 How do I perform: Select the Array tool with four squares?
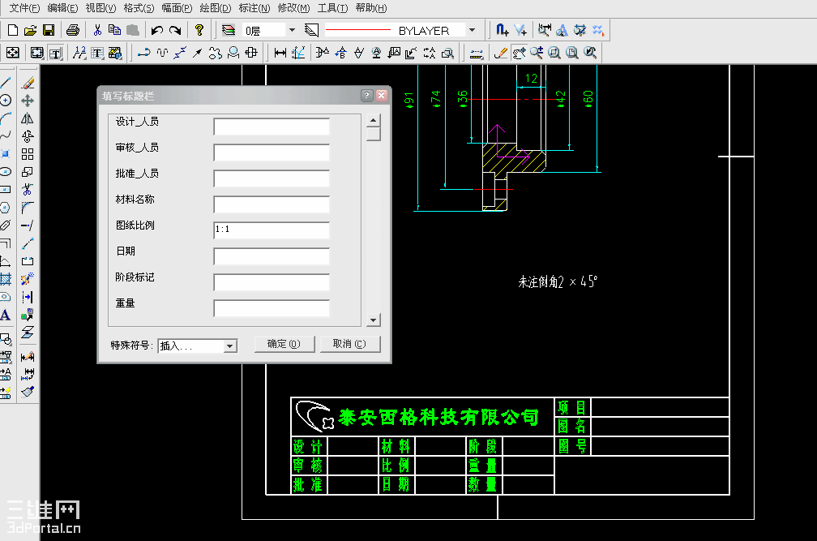click(x=28, y=154)
